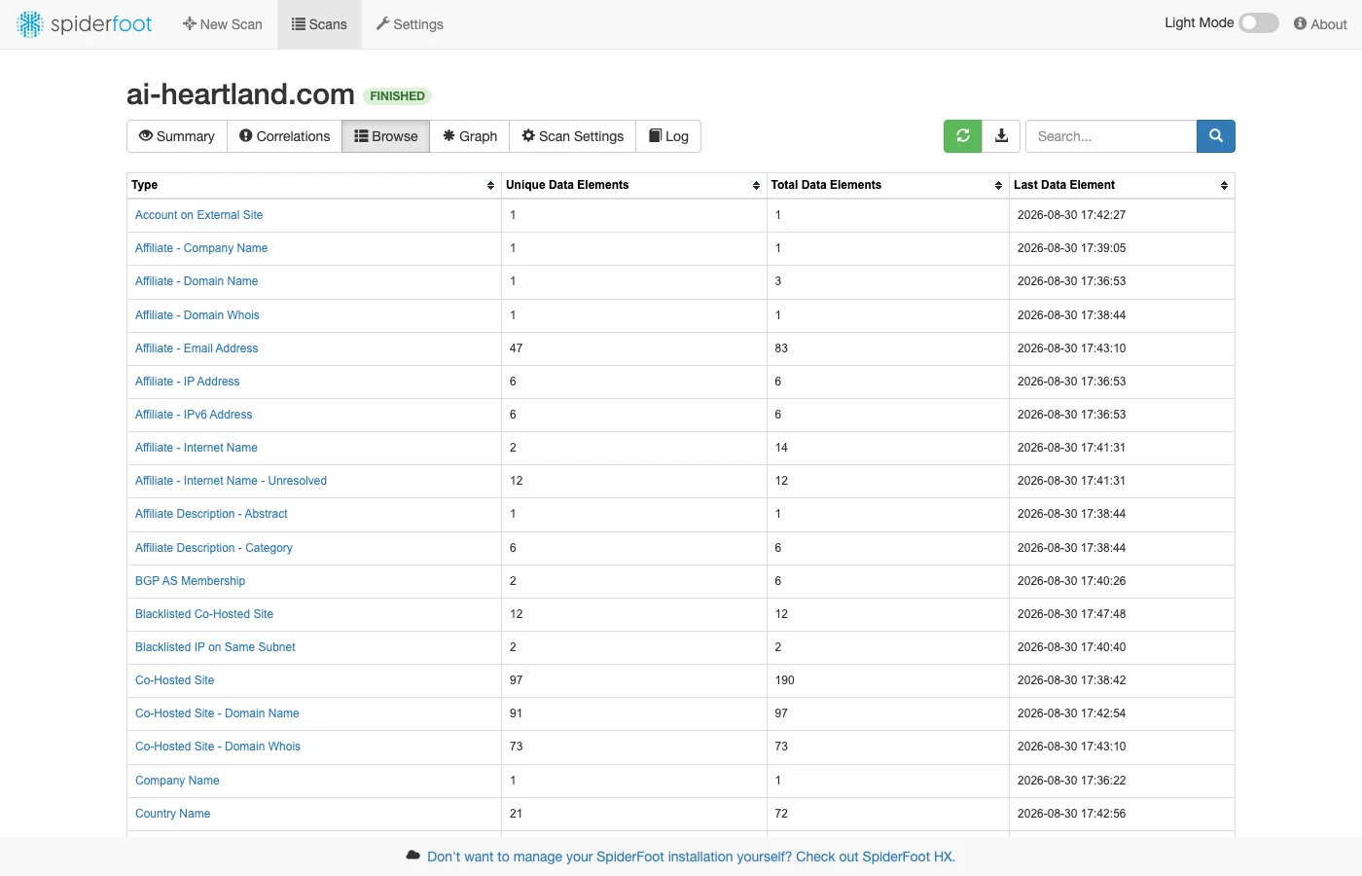Sort by Unique Data Elements column
1362x876 pixels.
[x=756, y=185]
